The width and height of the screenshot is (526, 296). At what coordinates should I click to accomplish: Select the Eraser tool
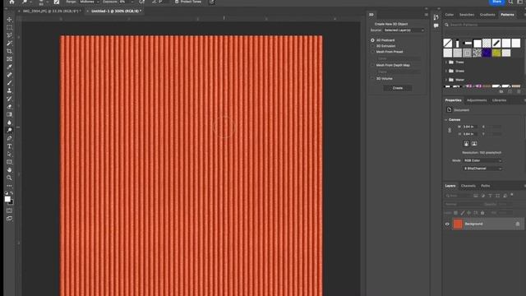(9, 106)
